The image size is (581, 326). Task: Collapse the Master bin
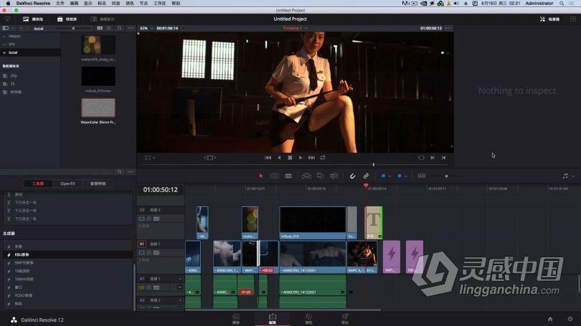click(x=4, y=37)
